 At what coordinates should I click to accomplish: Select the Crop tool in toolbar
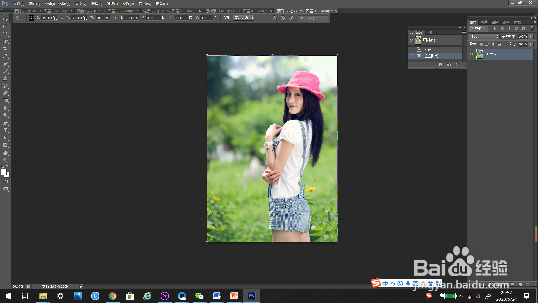pyautogui.click(x=5, y=49)
